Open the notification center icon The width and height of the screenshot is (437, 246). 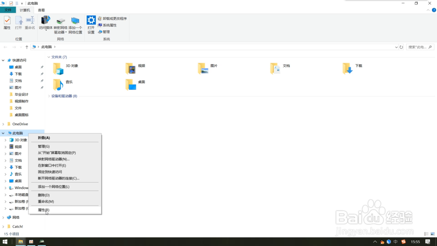coord(427,242)
